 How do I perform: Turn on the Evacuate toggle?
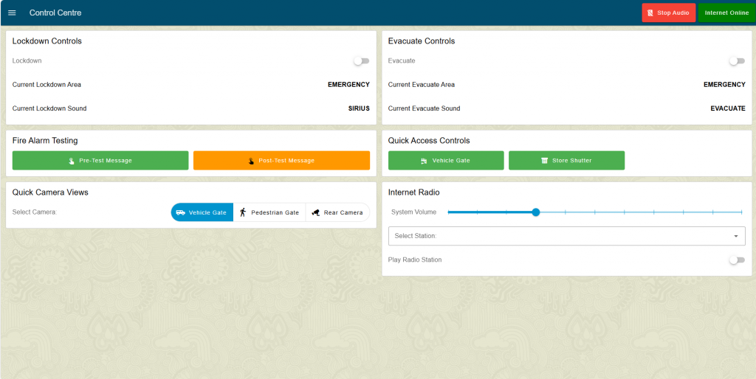736,61
